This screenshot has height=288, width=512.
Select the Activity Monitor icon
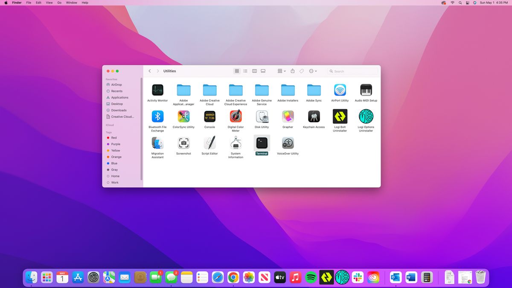click(x=157, y=90)
